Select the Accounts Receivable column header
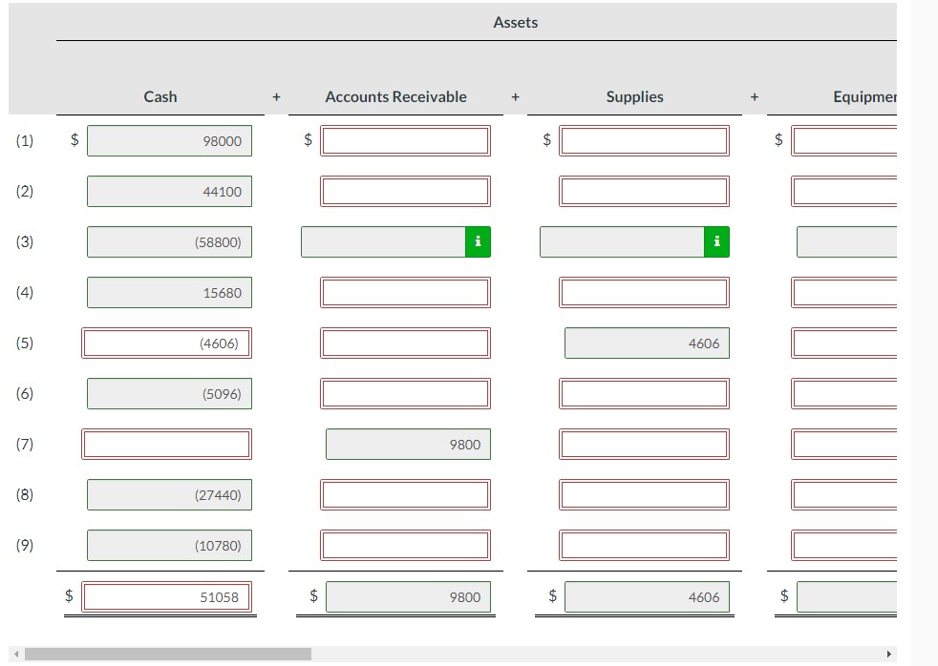Viewport: 938px width, 666px height. pyautogui.click(x=395, y=96)
